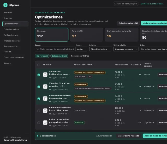Screen dimensions: 167x144
Task: Click Restablecer filtros
Action: (80, 56)
